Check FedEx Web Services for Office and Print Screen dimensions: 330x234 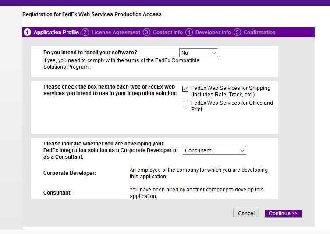(185, 103)
